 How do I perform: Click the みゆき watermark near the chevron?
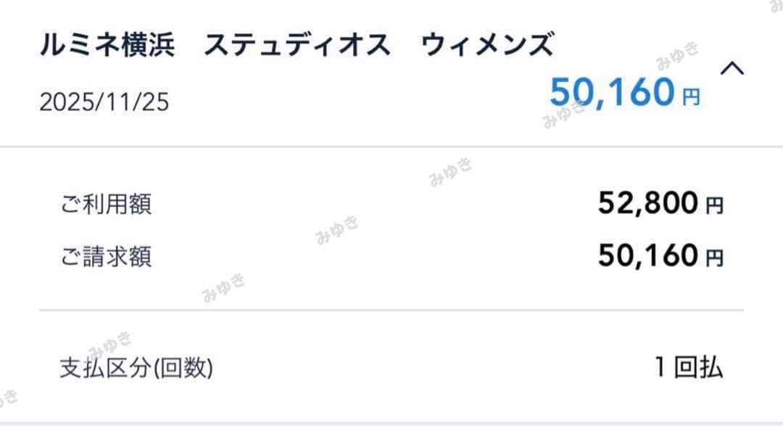[x=677, y=54]
